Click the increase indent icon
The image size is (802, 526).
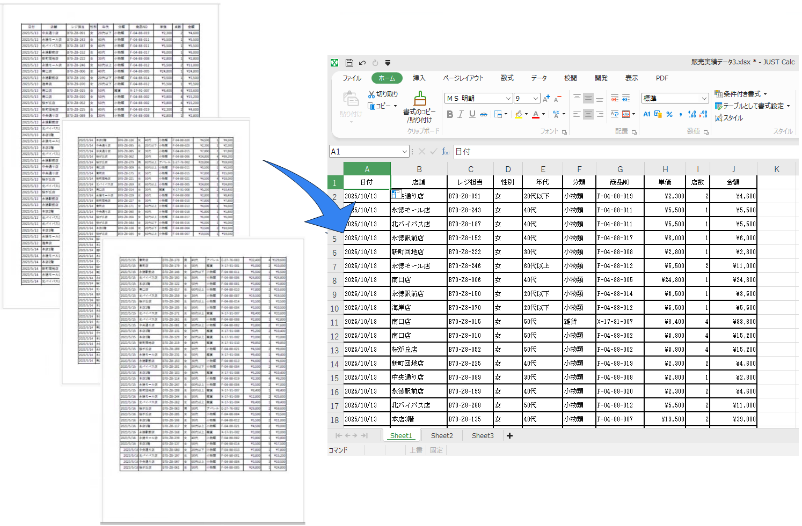click(626, 98)
